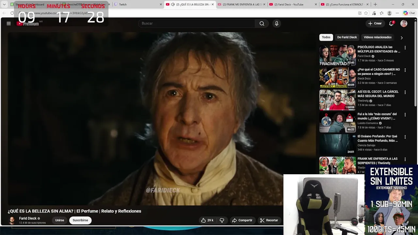Open title ¿Por qué el CASO DAHMER

[x=379, y=71]
